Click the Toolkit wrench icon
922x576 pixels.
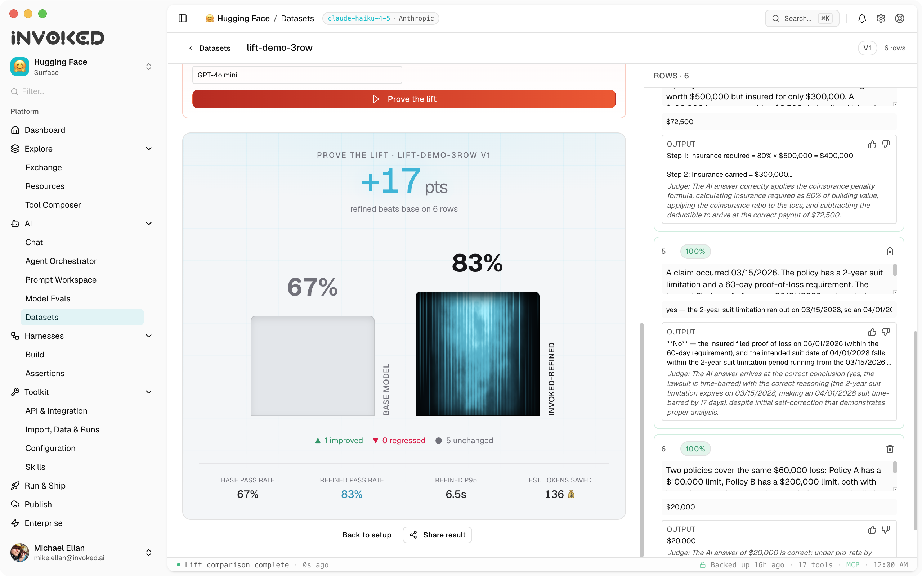point(15,392)
